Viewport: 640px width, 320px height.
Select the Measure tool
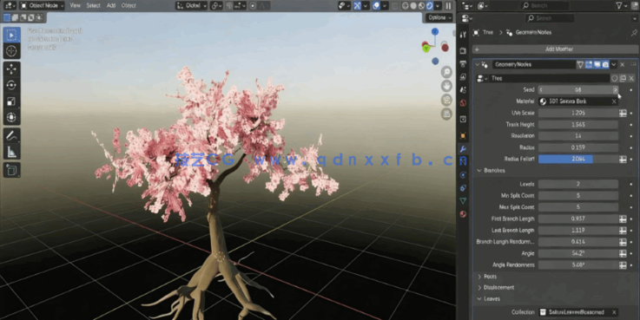12,152
